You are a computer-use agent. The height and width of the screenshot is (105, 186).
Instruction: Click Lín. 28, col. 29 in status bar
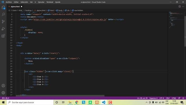pos(142,98)
